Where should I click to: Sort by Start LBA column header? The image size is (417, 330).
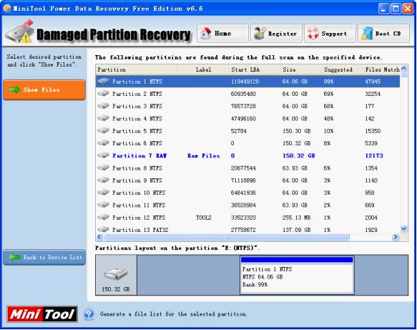[255, 69]
